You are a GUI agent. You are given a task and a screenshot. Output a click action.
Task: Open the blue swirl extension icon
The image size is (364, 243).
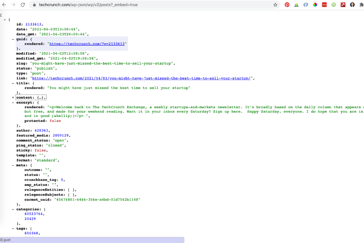tap(306, 5)
